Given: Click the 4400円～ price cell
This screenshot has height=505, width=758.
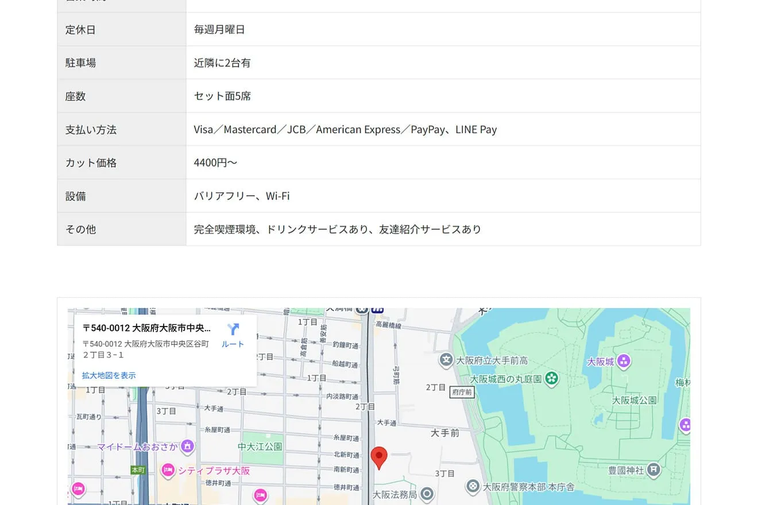Looking at the screenshot, I should pos(215,163).
